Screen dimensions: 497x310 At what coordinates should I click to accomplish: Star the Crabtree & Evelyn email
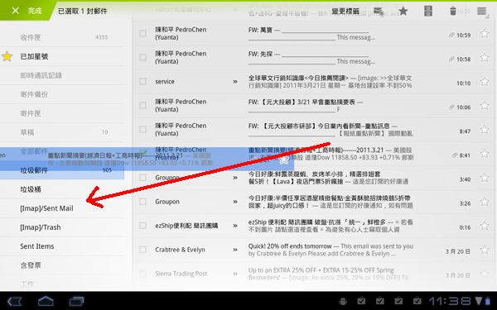484,250
